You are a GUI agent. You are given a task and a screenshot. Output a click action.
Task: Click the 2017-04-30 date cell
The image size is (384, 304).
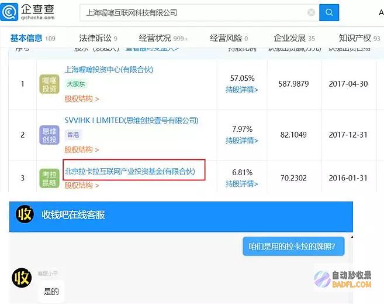pos(348,84)
